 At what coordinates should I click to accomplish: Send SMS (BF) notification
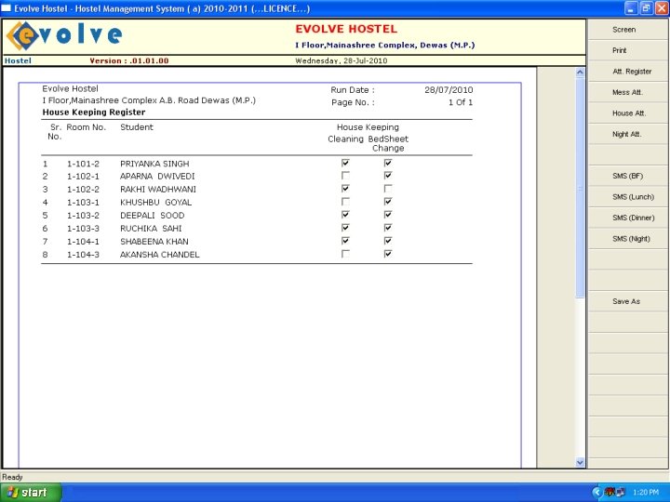click(628, 176)
